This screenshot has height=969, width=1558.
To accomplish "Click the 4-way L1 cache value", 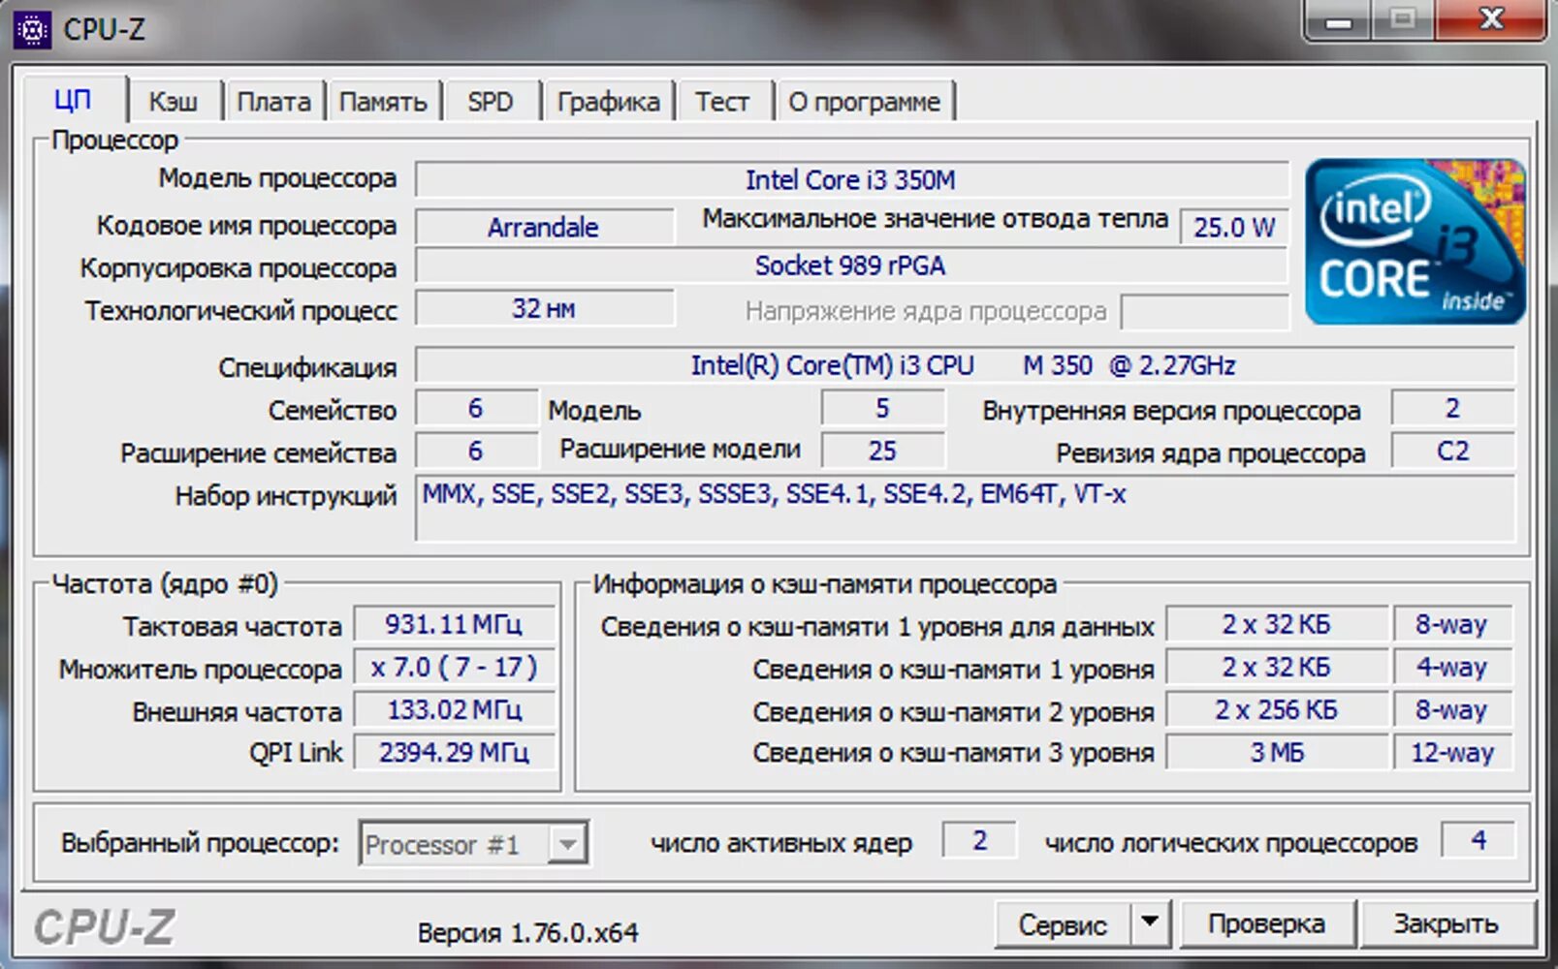I will tap(1451, 667).
